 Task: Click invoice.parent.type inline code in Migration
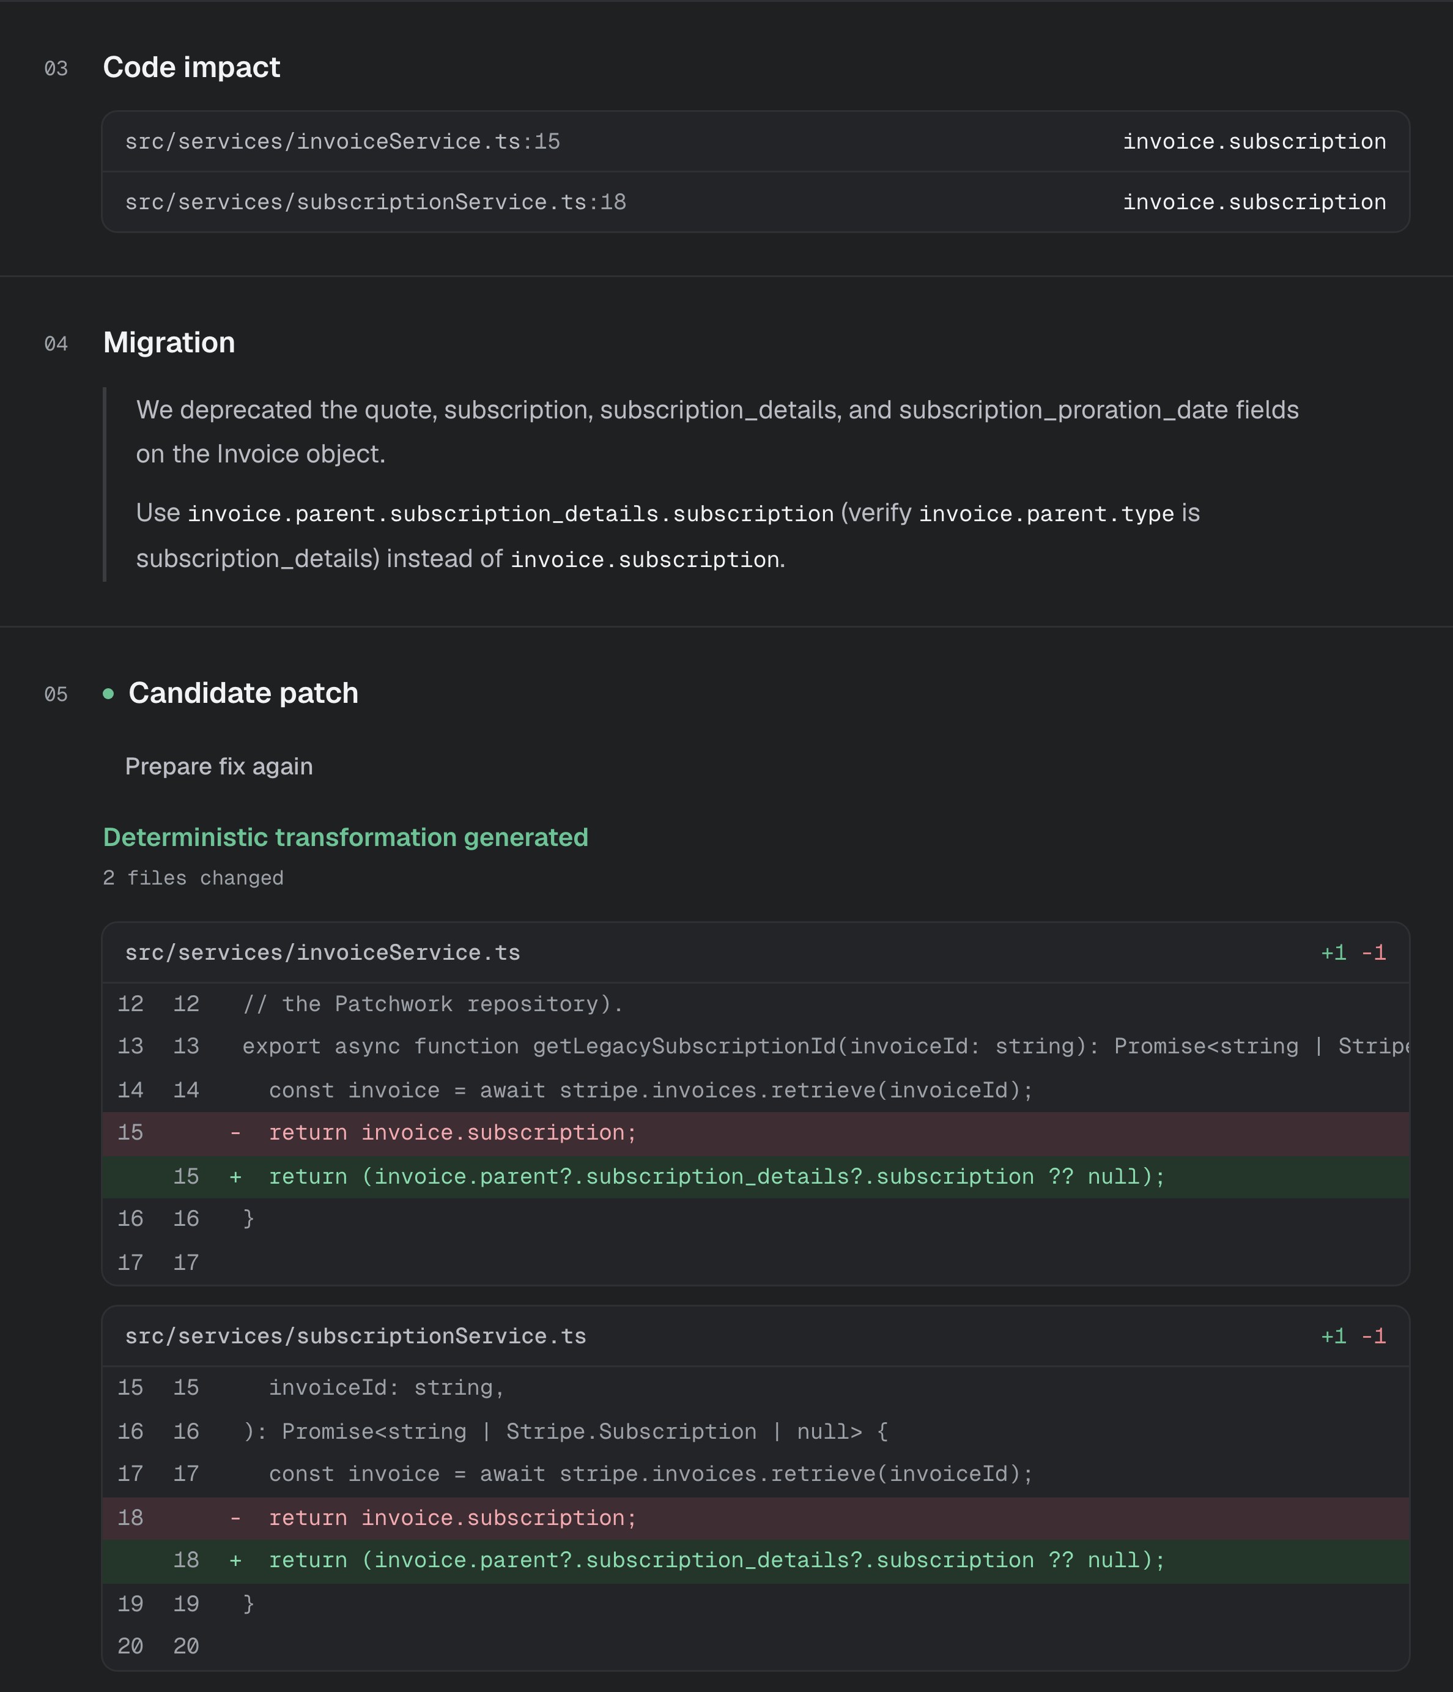tap(1046, 514)
